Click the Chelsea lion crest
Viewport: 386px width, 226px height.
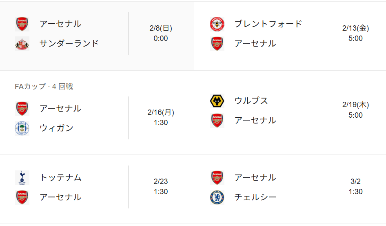coord(217,197)
